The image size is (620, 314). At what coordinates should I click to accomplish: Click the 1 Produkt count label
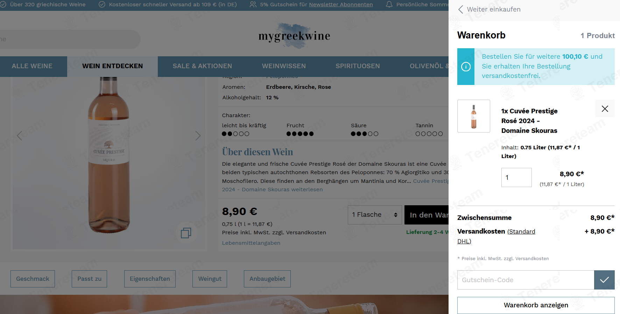(x=598, y=36)
